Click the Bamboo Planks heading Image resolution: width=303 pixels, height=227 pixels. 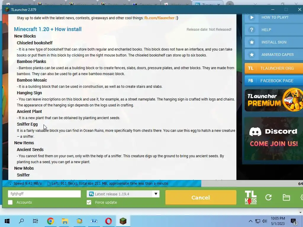pyautogui.click(x=31, y=61)
